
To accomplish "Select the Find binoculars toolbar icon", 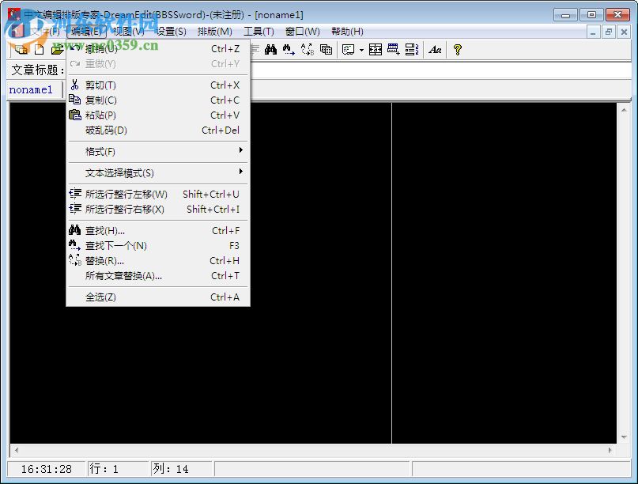I will [270, 49].
